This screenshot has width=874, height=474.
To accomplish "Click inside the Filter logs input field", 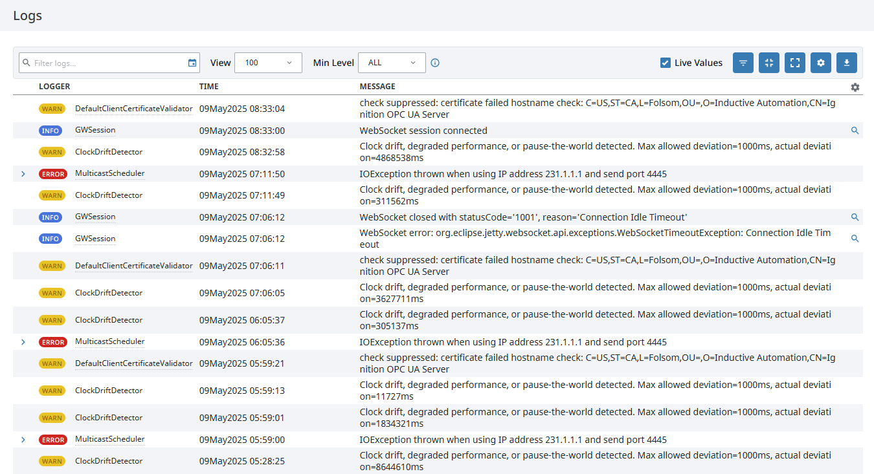I will point(104,62).
